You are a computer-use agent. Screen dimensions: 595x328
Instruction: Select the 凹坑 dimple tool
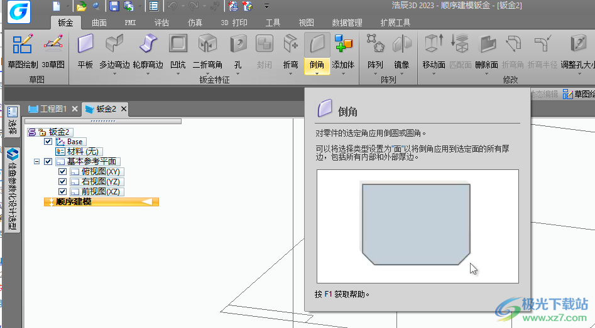click(x=178, y=51)
